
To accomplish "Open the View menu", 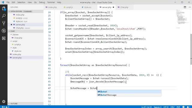I will click(30, 2).
